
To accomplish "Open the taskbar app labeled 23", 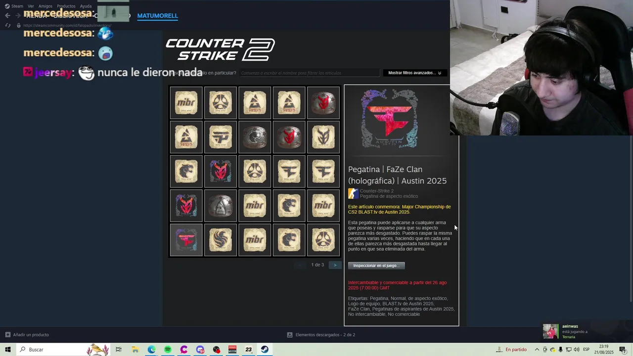I will pos(249,350).
